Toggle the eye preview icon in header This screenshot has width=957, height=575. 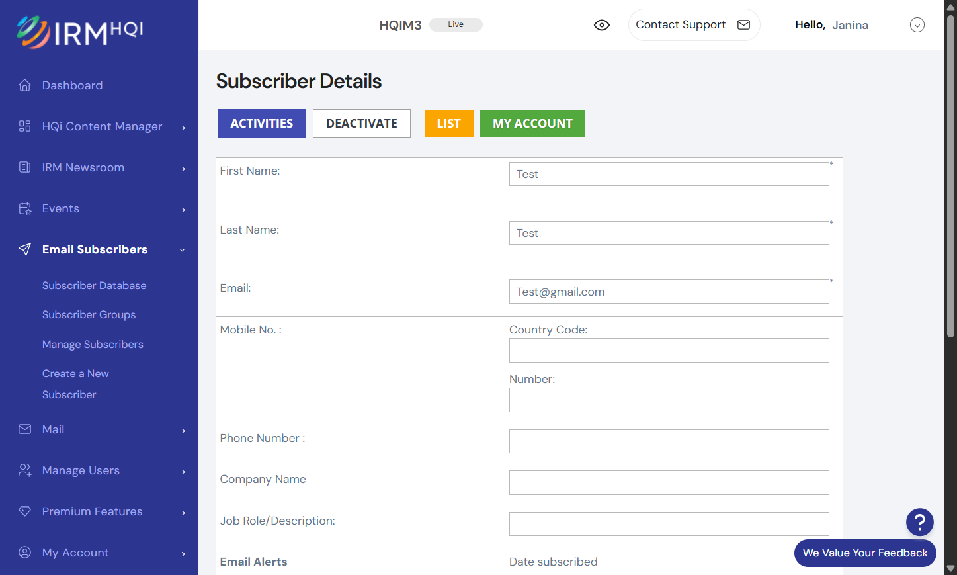[x=602, y=25]
